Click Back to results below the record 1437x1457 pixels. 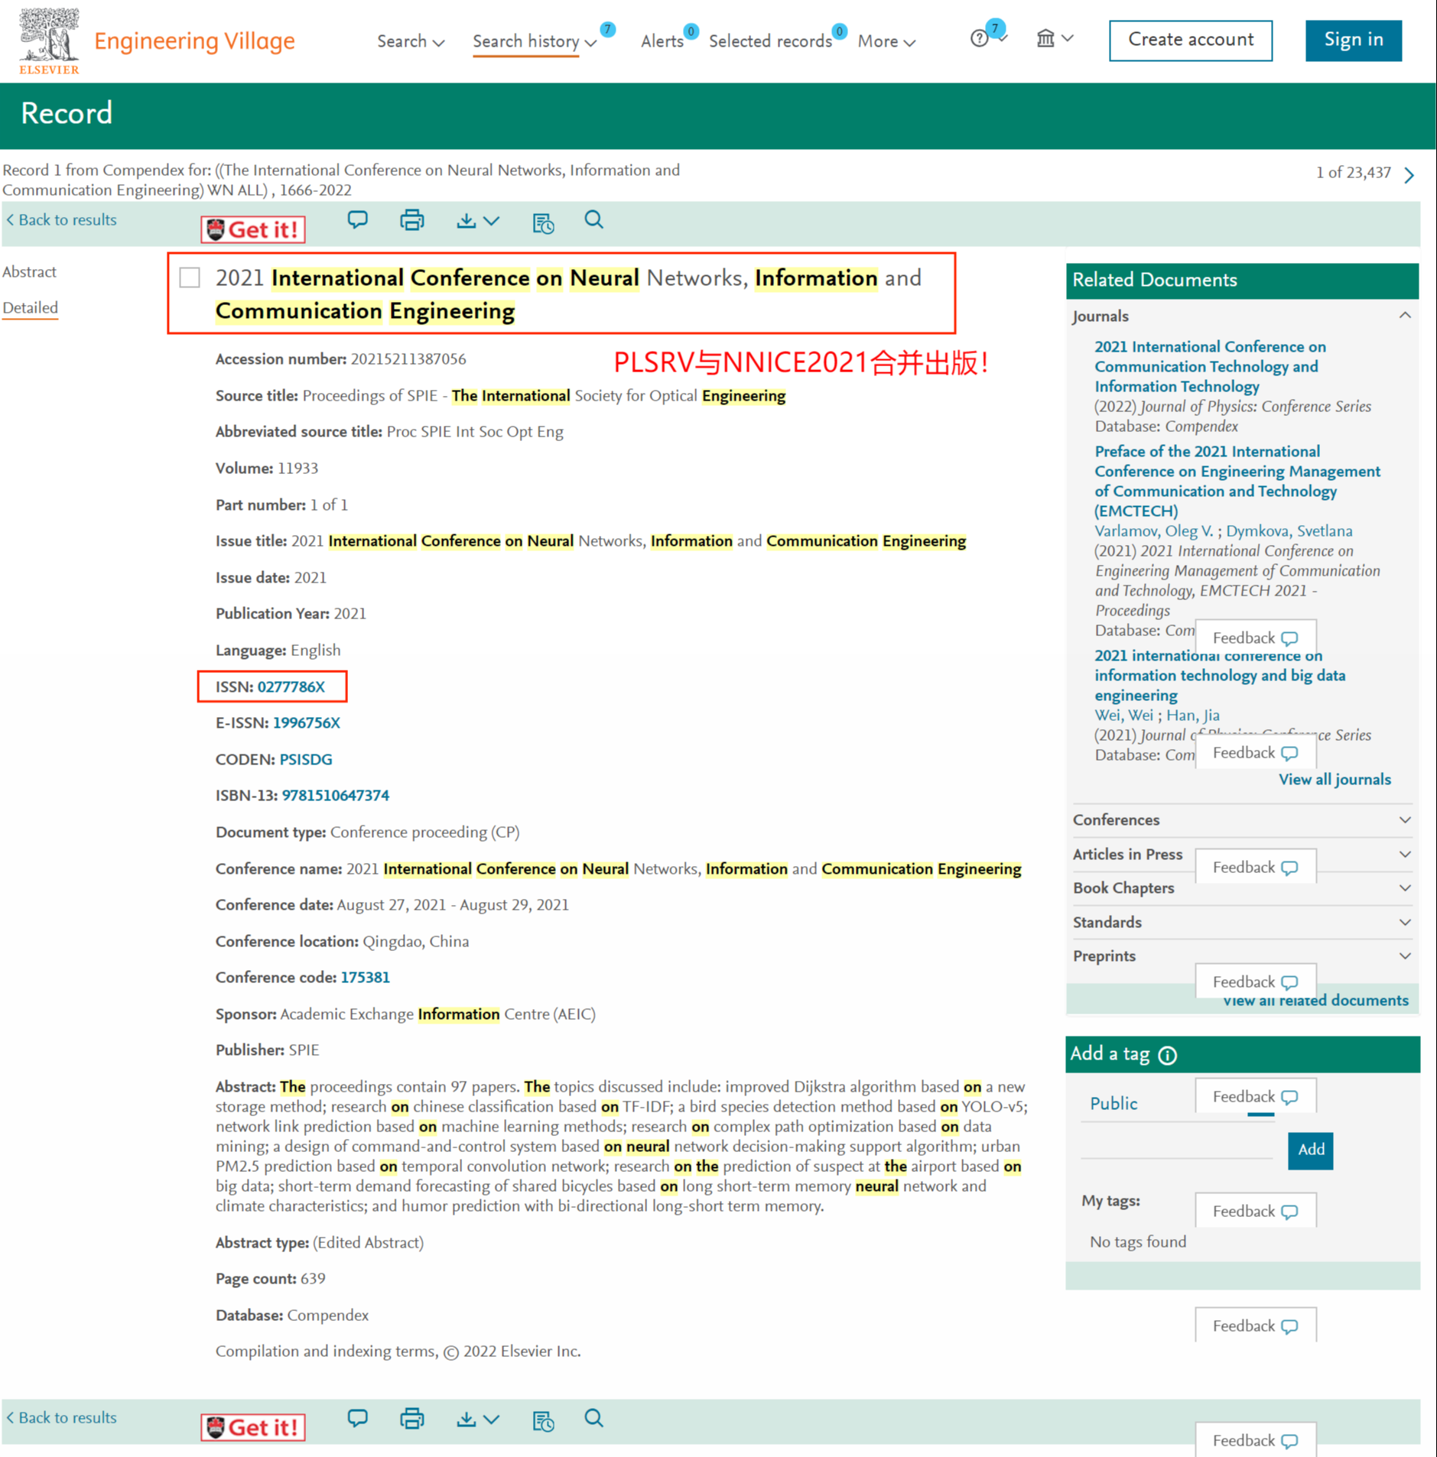[62, 1418]
